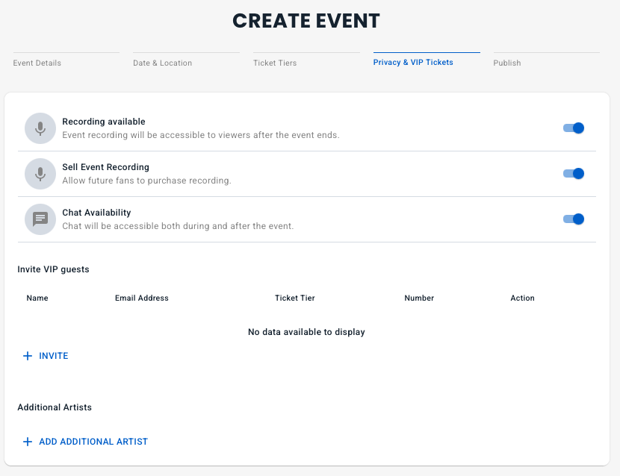Toggle the Chat Availability switch
The width and height of the screenshot is (620, 476).
[x=573, y=219]
